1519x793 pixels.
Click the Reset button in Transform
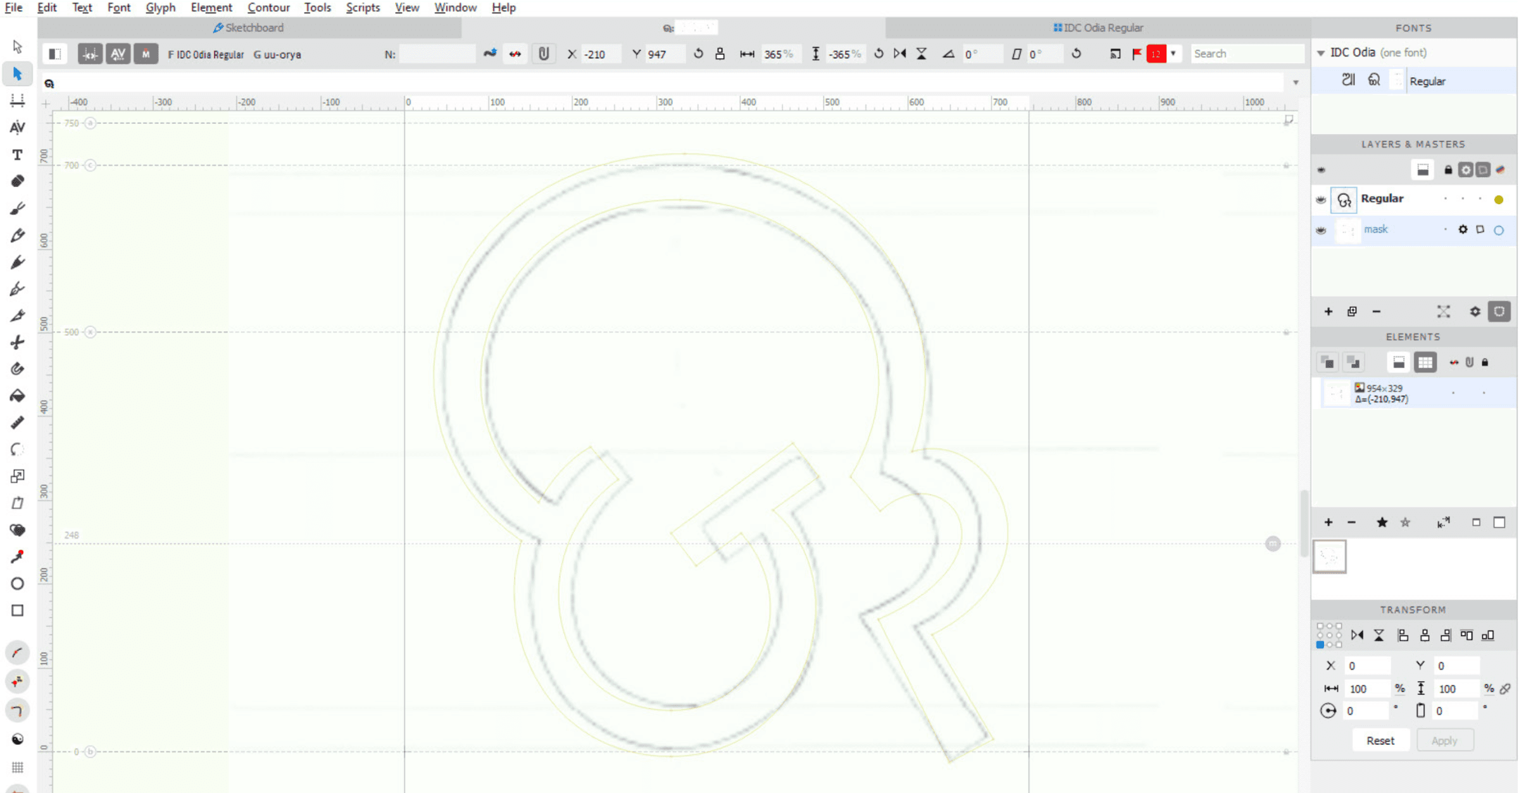coord(1380,741)
